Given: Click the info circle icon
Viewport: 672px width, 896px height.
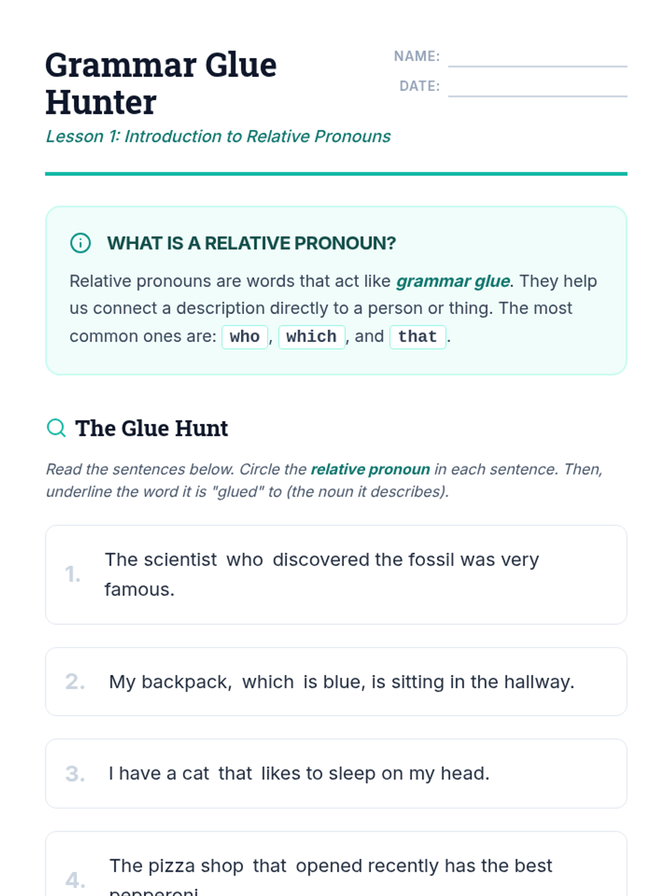Looking at the screenshot, I should tap(80, 243).
